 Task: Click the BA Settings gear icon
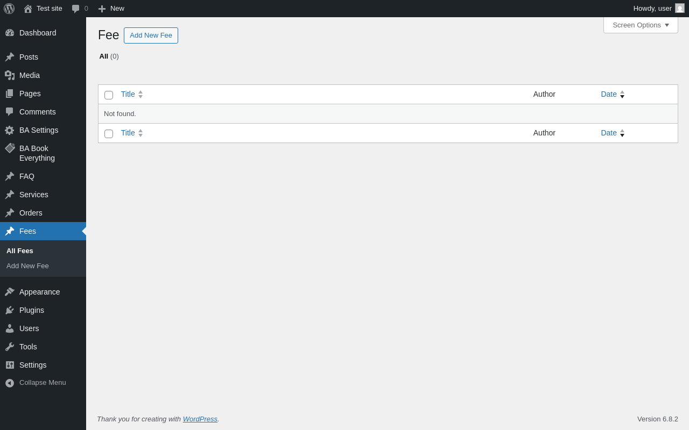pyautogui.click(x=10, y=130)
